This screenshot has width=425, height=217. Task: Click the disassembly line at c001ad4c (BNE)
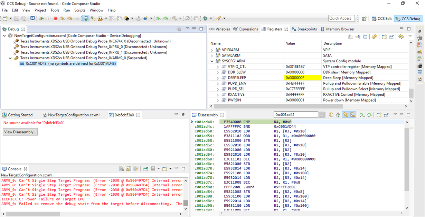[298, 126]
